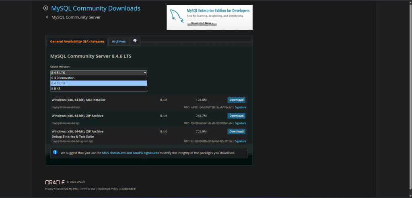Click the Windows (x86, 64-bit), MSI Installer title
The height and width of the screenshot is (198, 412).
click(78, 100)
